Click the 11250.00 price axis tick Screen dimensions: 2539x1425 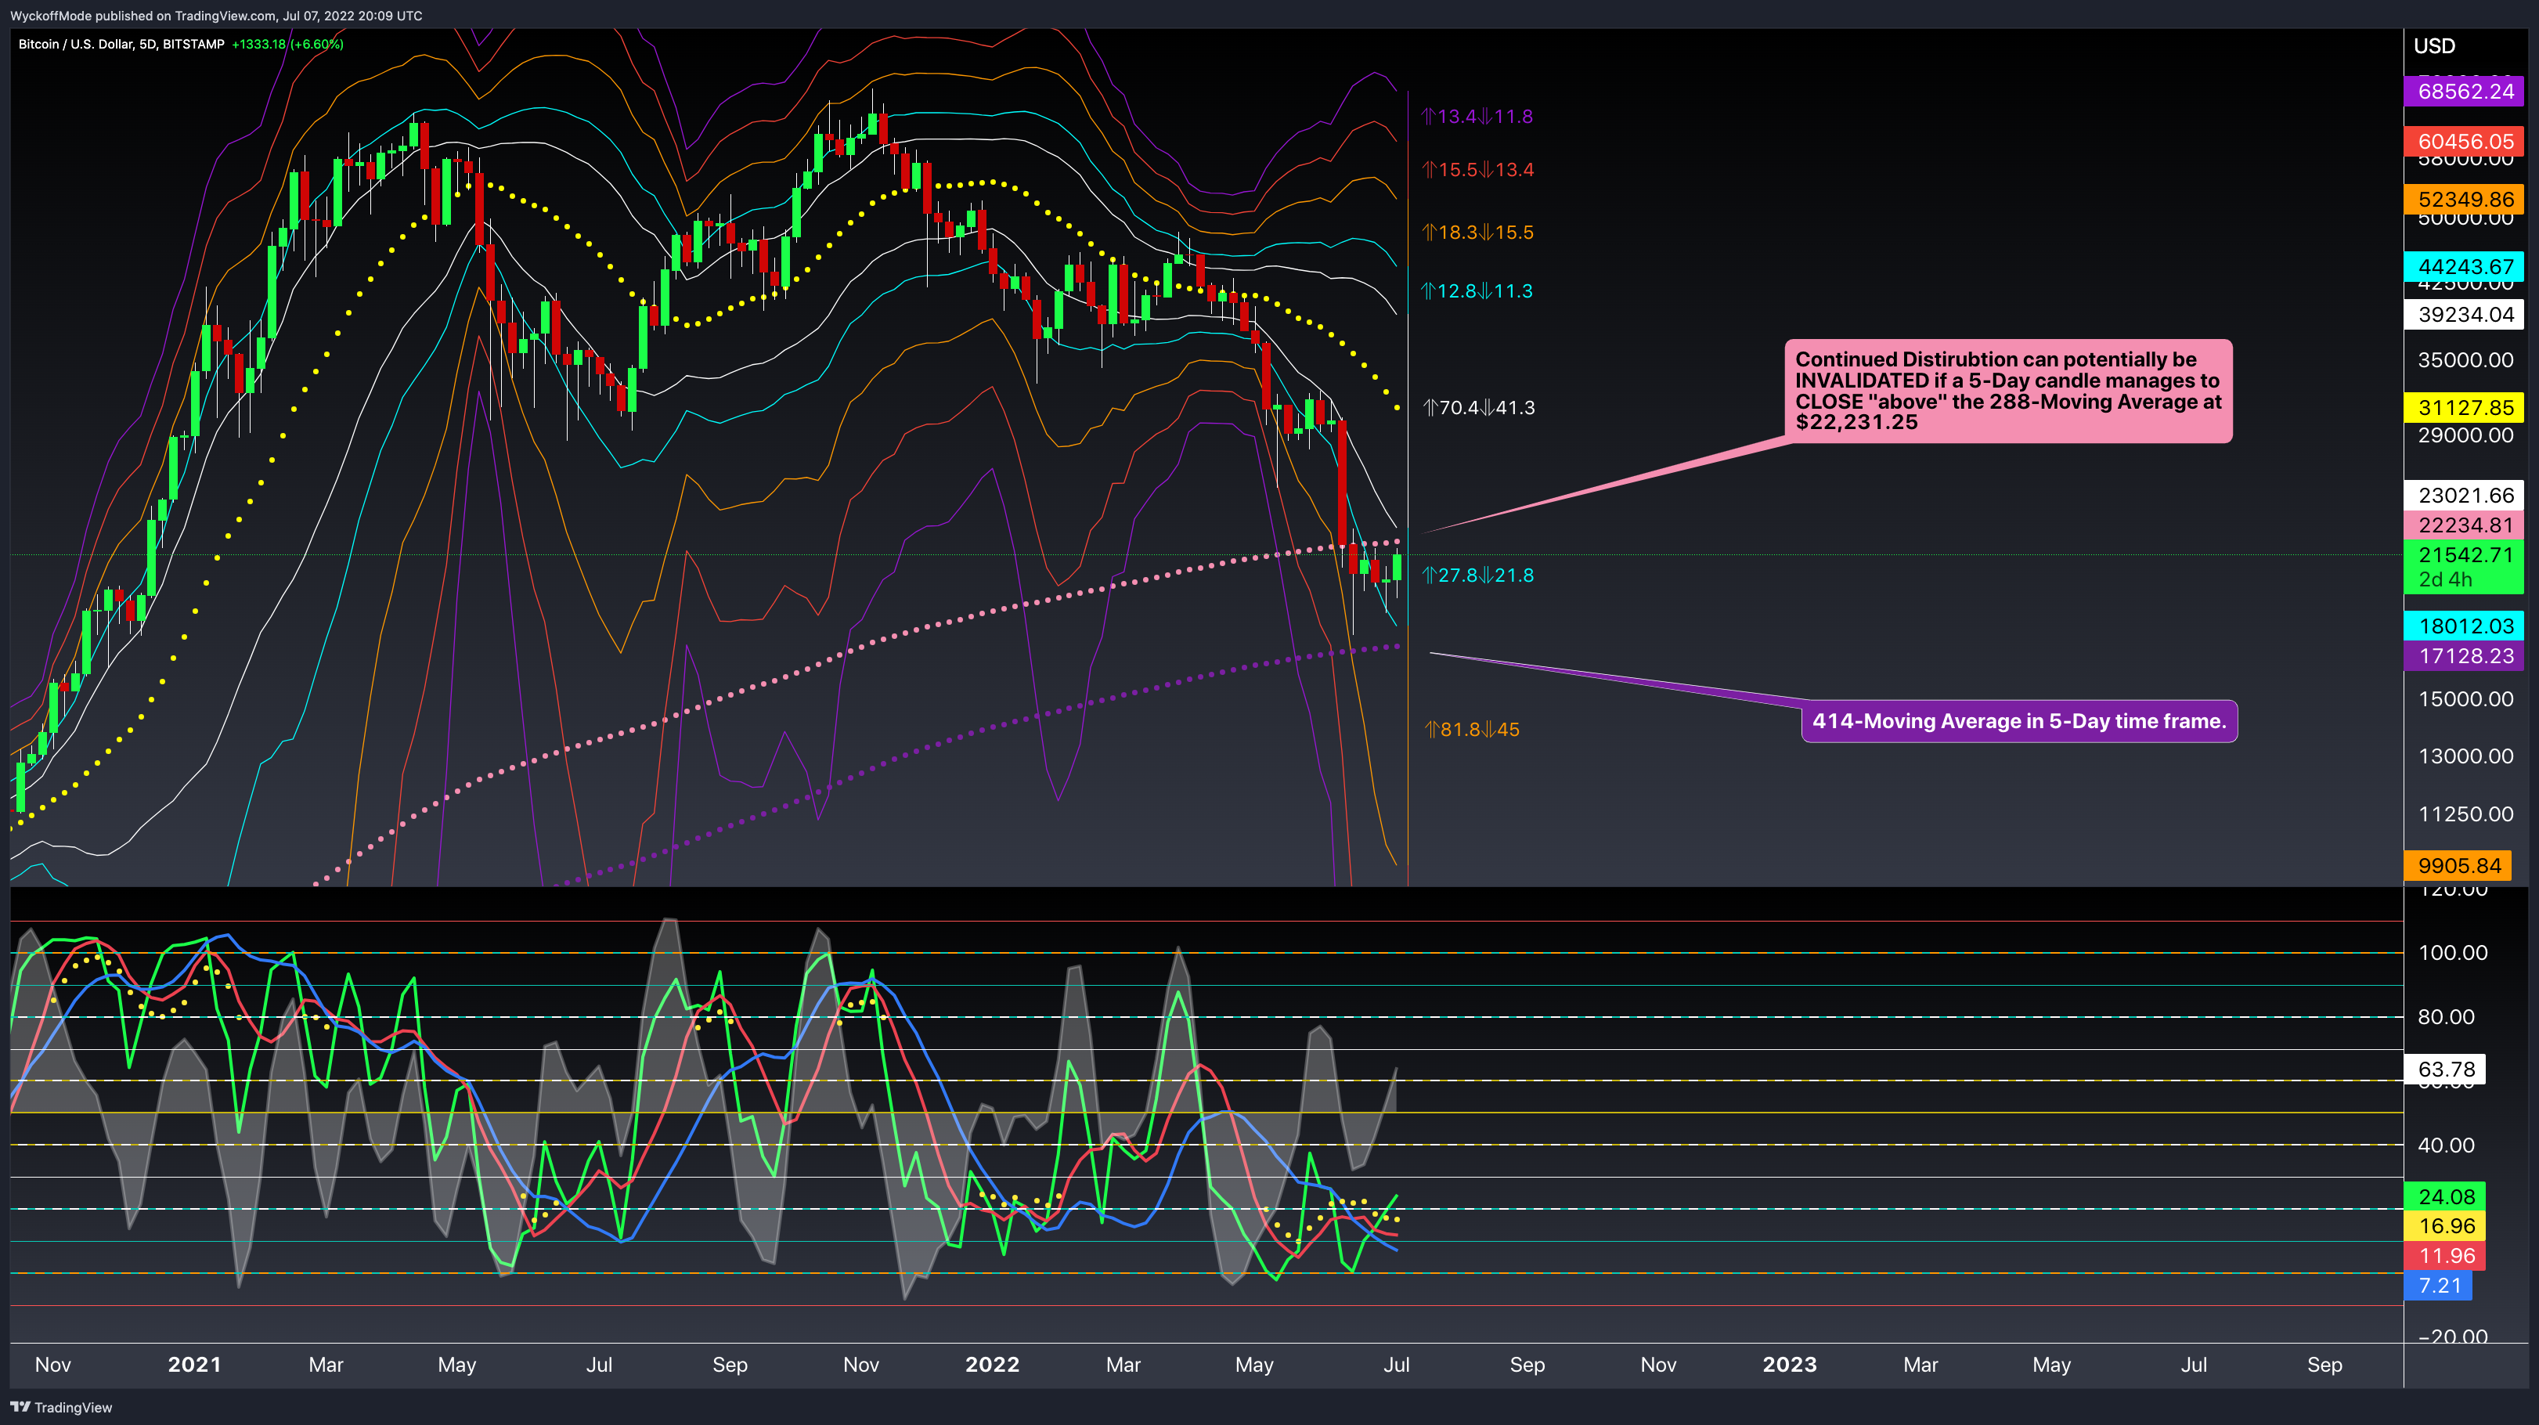pyautogui.click(x=2465, y=815)
